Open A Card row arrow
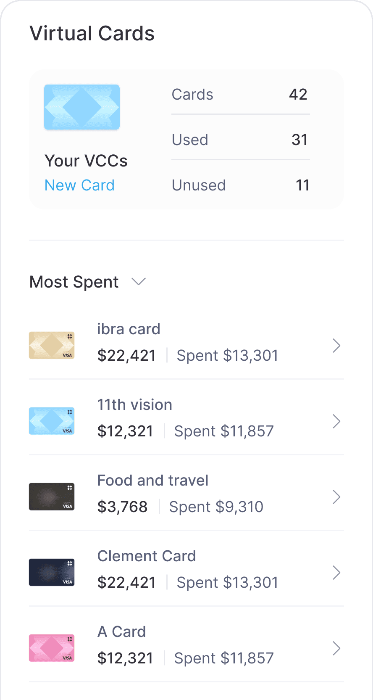This screenshot has width=373, height=700. [x=336, y=648]
